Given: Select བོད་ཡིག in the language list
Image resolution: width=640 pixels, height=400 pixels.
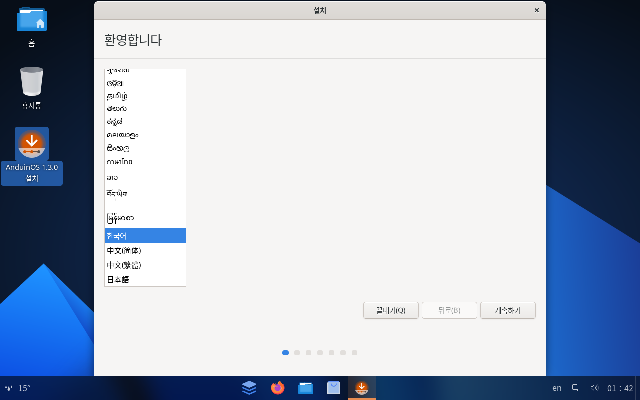Looking at the screenshot, I should (145, 195).
